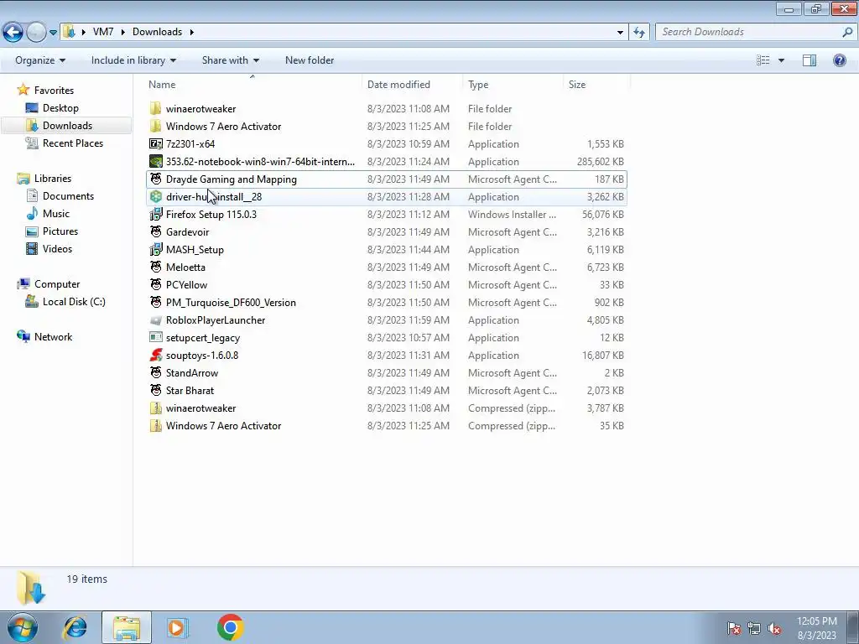Select the StandArrow agent character icon
The image size is (859, 644).
pyautogui.click(x=155, y=373)
